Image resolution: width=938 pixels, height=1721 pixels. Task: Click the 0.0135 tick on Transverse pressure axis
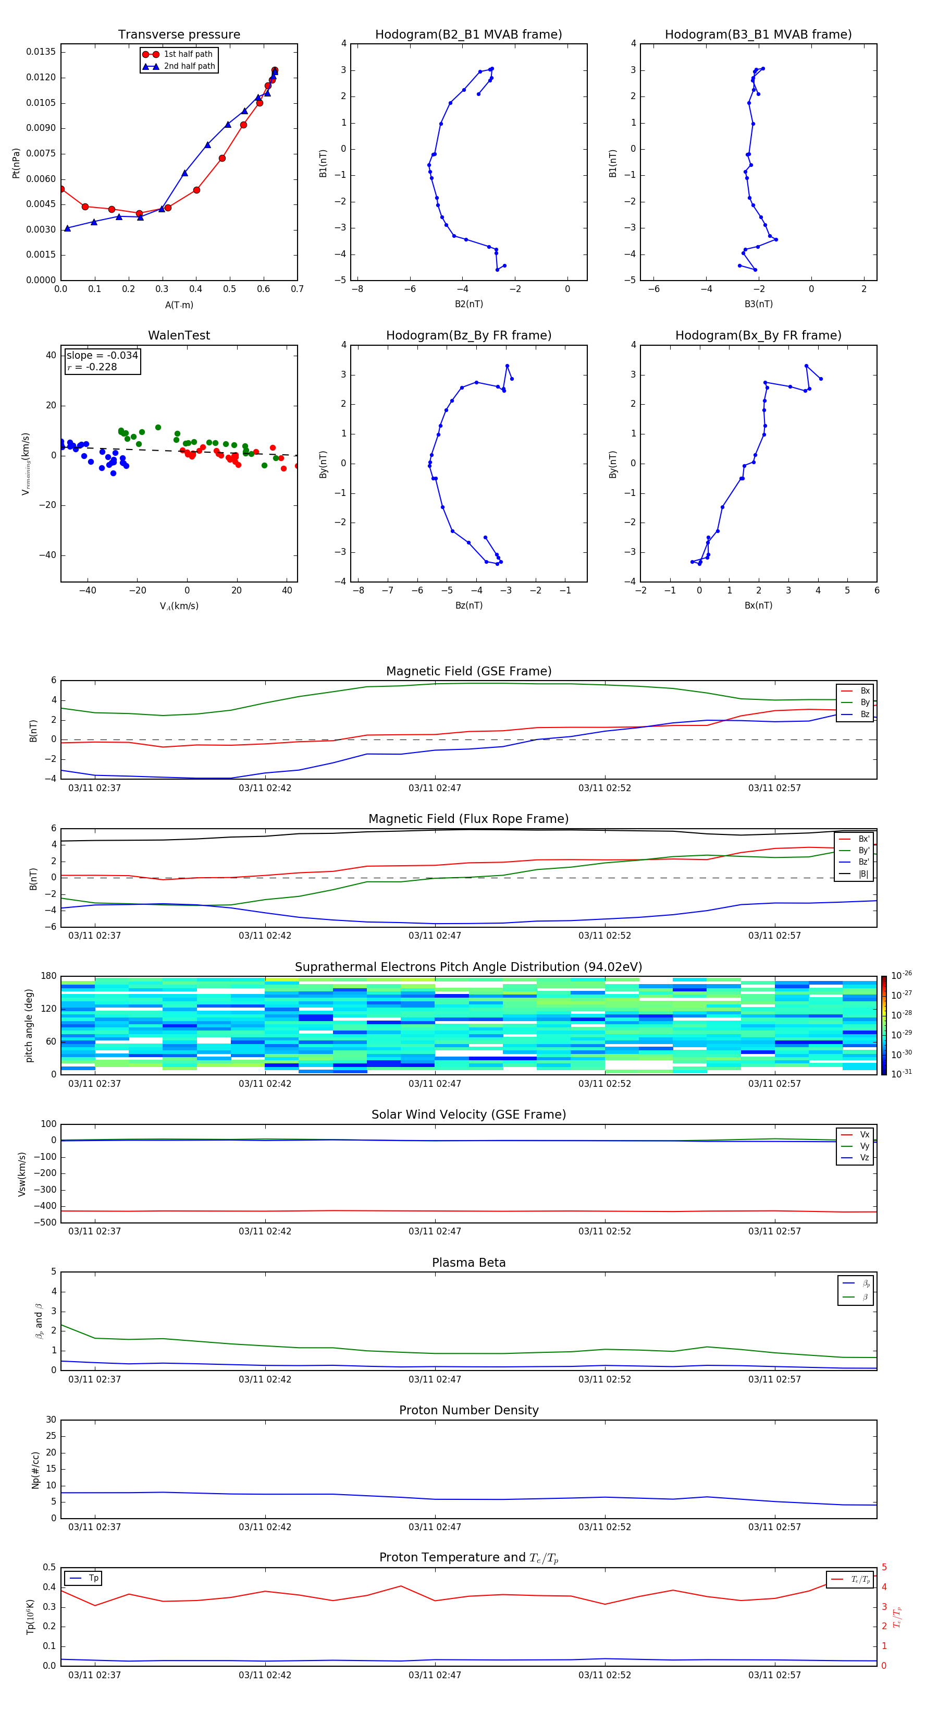[41, 52]
